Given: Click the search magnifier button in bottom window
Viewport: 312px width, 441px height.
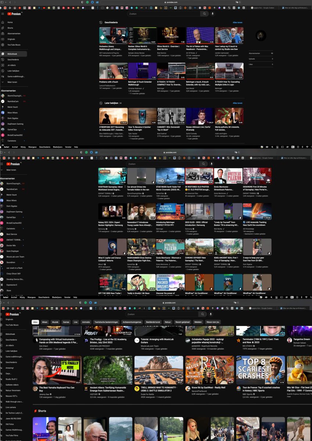Looking at the screenshot, I should tap(202, 314).
